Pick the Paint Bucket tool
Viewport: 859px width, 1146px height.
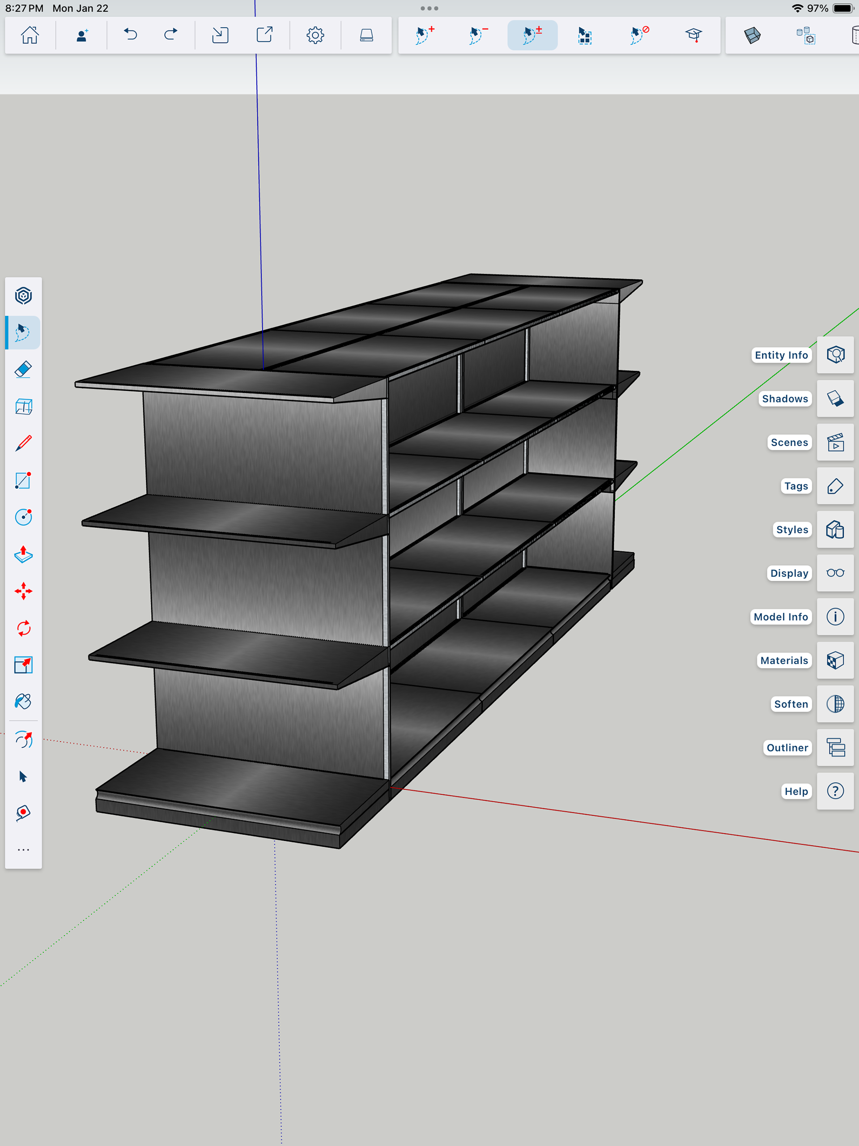pos(23,702)
